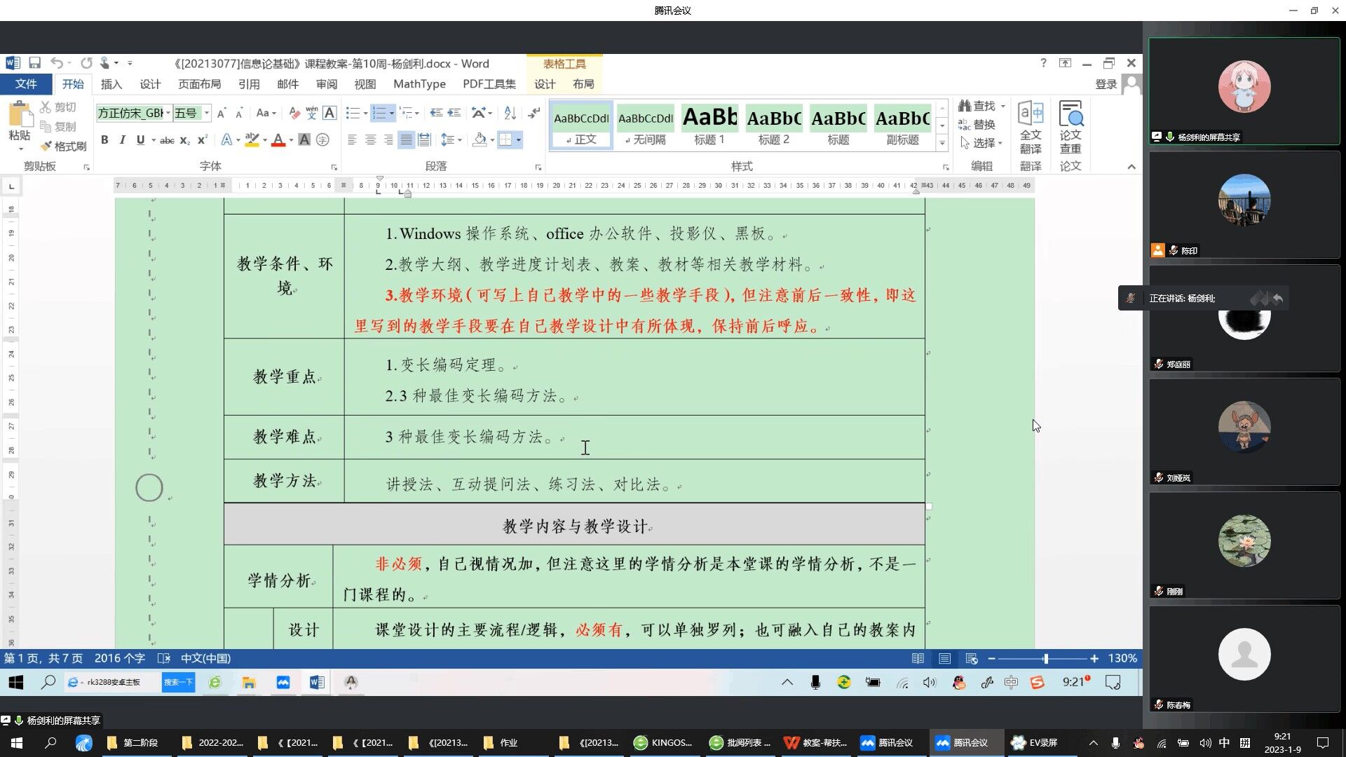The image size is (1346, 757).
Task: Click the clear formatting eraser icon
Action: coord(294,113)
